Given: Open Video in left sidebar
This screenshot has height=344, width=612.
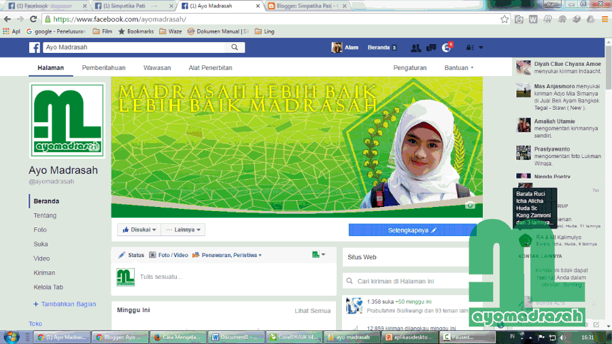Looking at the screenshot, I should click(41, 259).
